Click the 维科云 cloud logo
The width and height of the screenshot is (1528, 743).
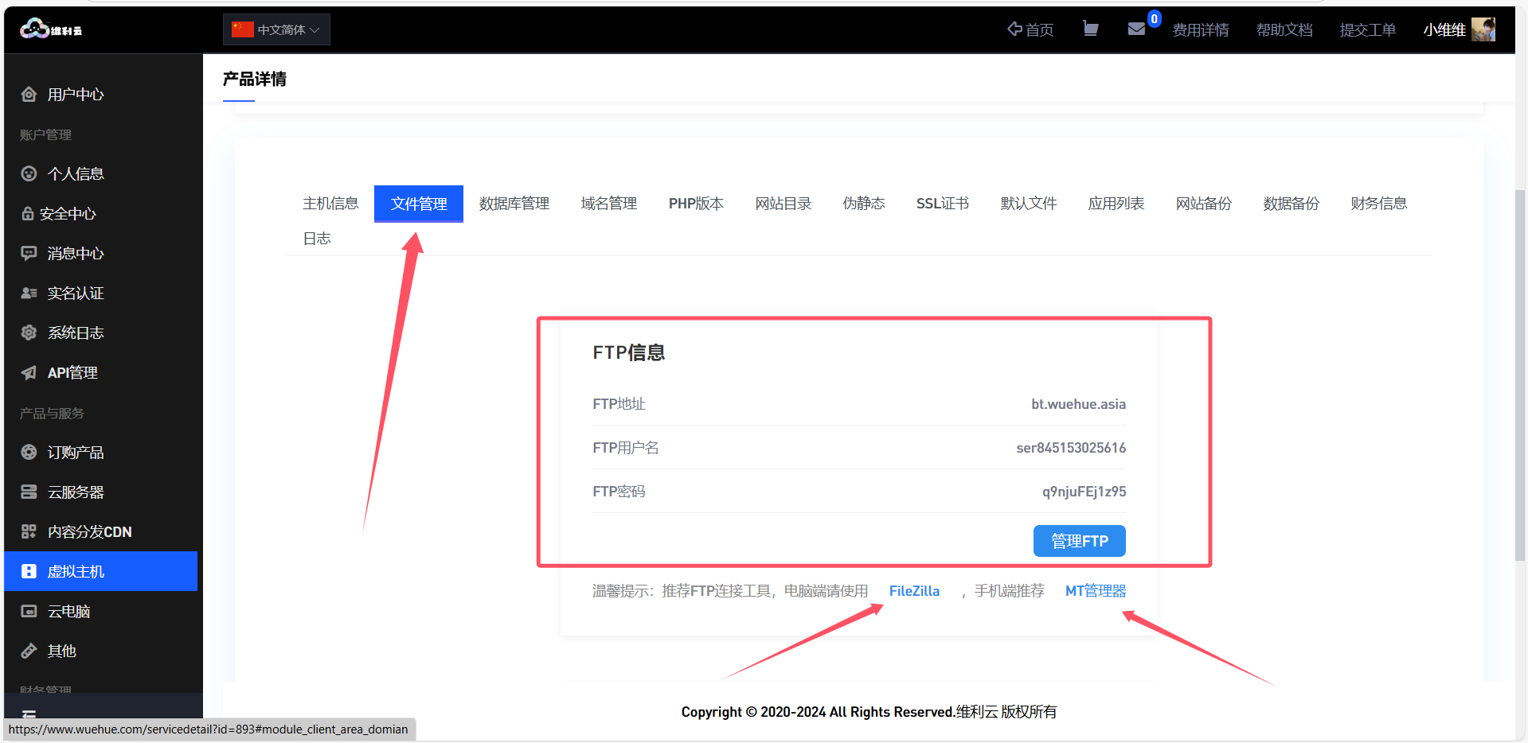pyautogui.click(x=51, y=29)
